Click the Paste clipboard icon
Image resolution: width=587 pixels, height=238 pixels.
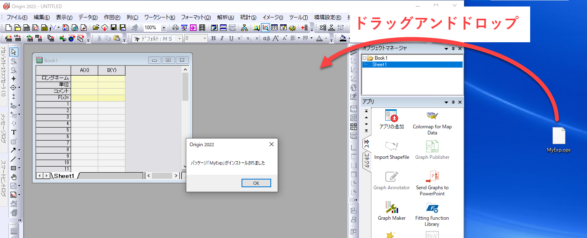[x=117, y=38]
